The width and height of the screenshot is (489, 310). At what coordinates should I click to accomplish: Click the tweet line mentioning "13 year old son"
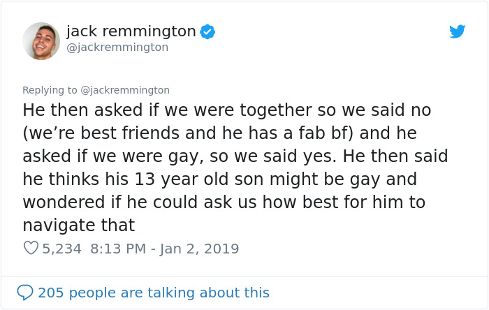[x=219, y=179]
